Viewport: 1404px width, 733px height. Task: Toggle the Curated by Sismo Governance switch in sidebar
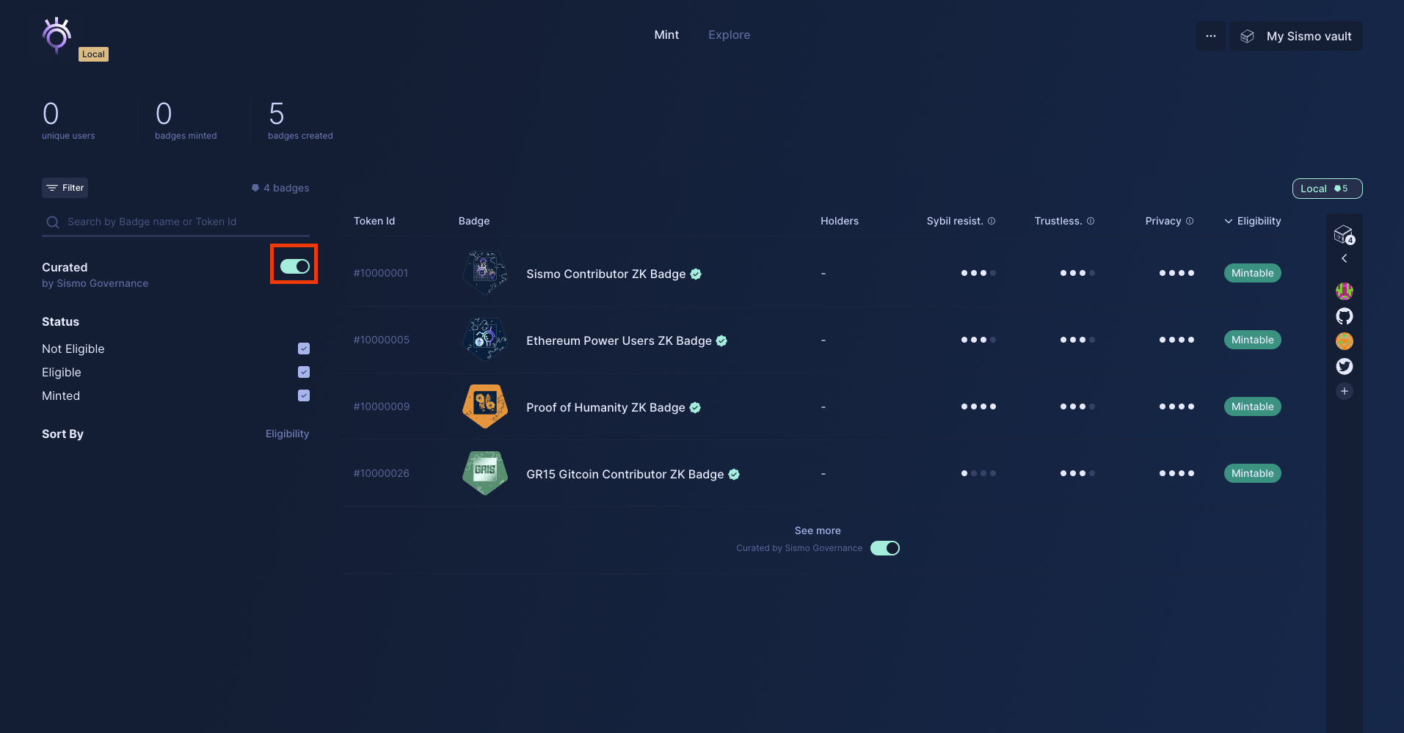tap(295, 266)
